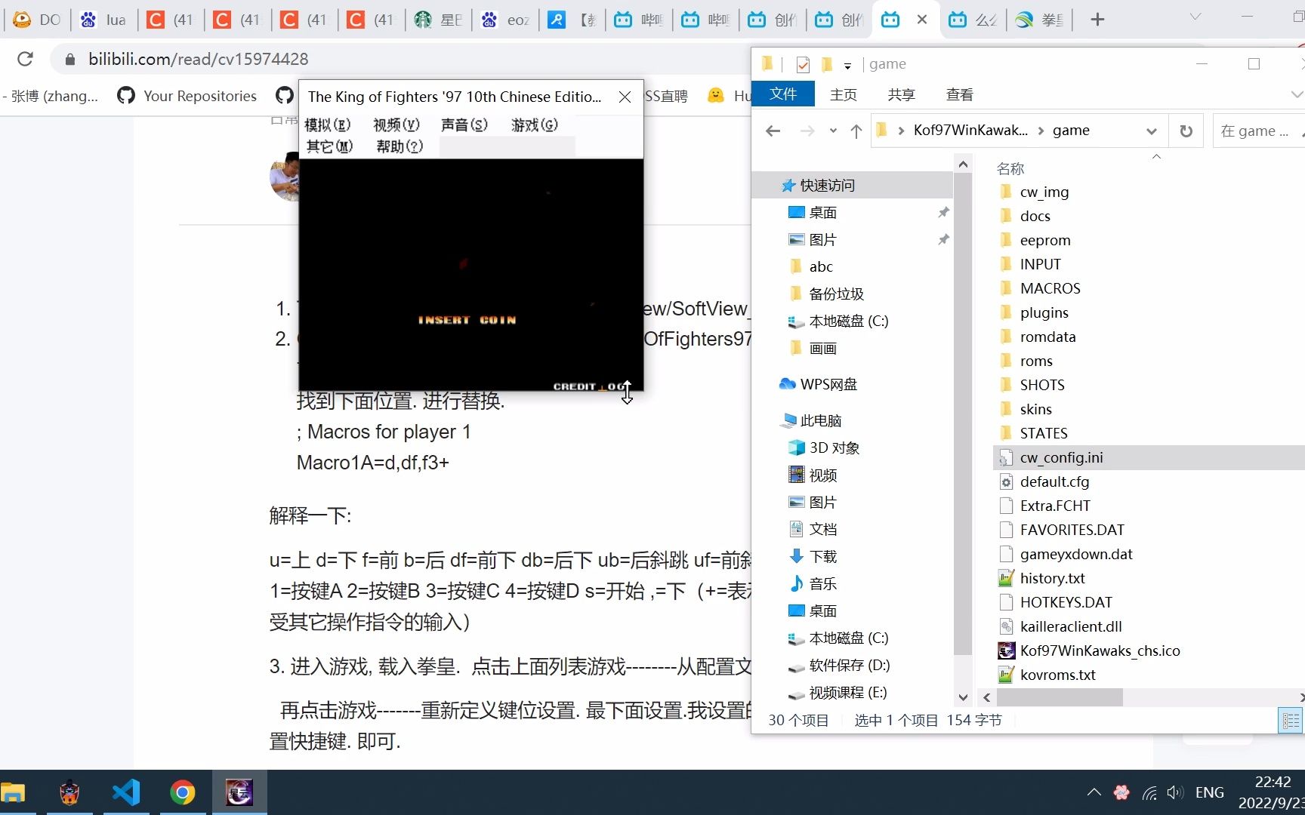
Task: Open the 模拟(E) menu in the emulator
Action: [x=327, y=125]
